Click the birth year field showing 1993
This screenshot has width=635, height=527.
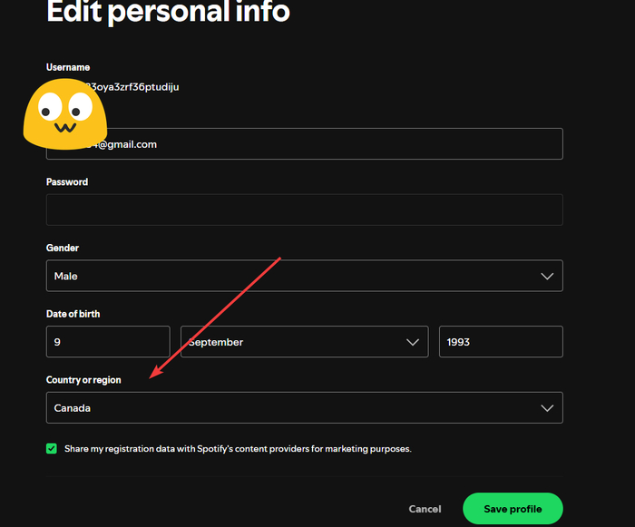point(501,342)
